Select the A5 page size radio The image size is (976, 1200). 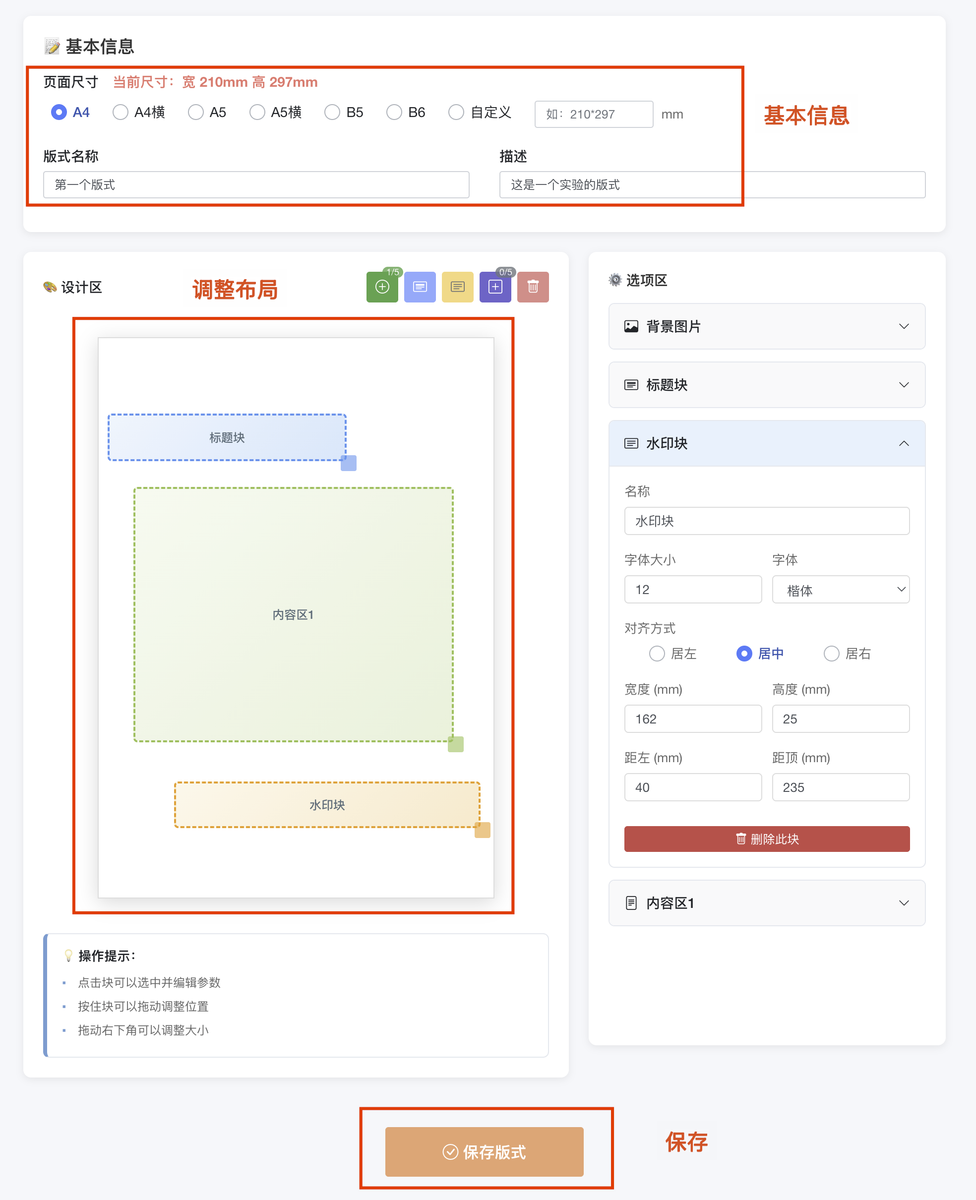tap(196, 113)
